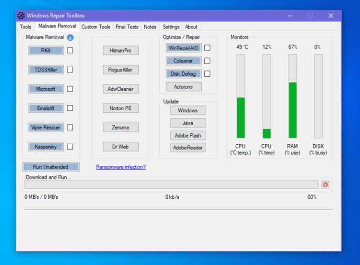
Task: Check the Microsoft scanner checkbox
Action: tap(70, 89)
